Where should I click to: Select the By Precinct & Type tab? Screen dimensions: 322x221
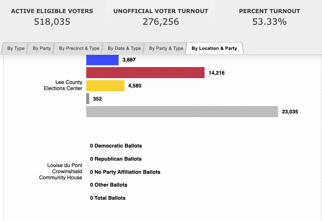(79, 48)
